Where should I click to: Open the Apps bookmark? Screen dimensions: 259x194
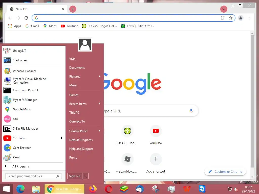pos(14,26)
